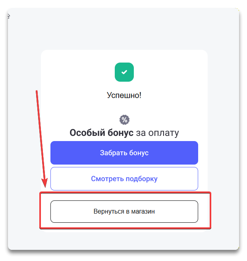Viewport: 247px width, 261px height.
Task: Click the "за оплату" heading text
Action: (157, 133)
